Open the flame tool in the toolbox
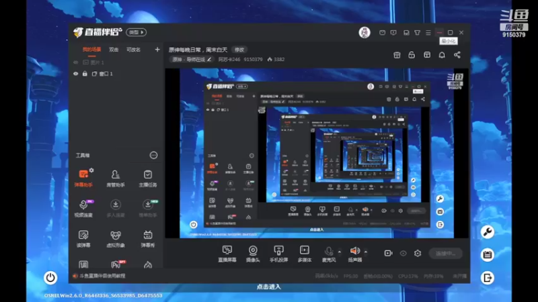Image resolution: width=538 pixels, height=302 pixels. click(148, 264)
